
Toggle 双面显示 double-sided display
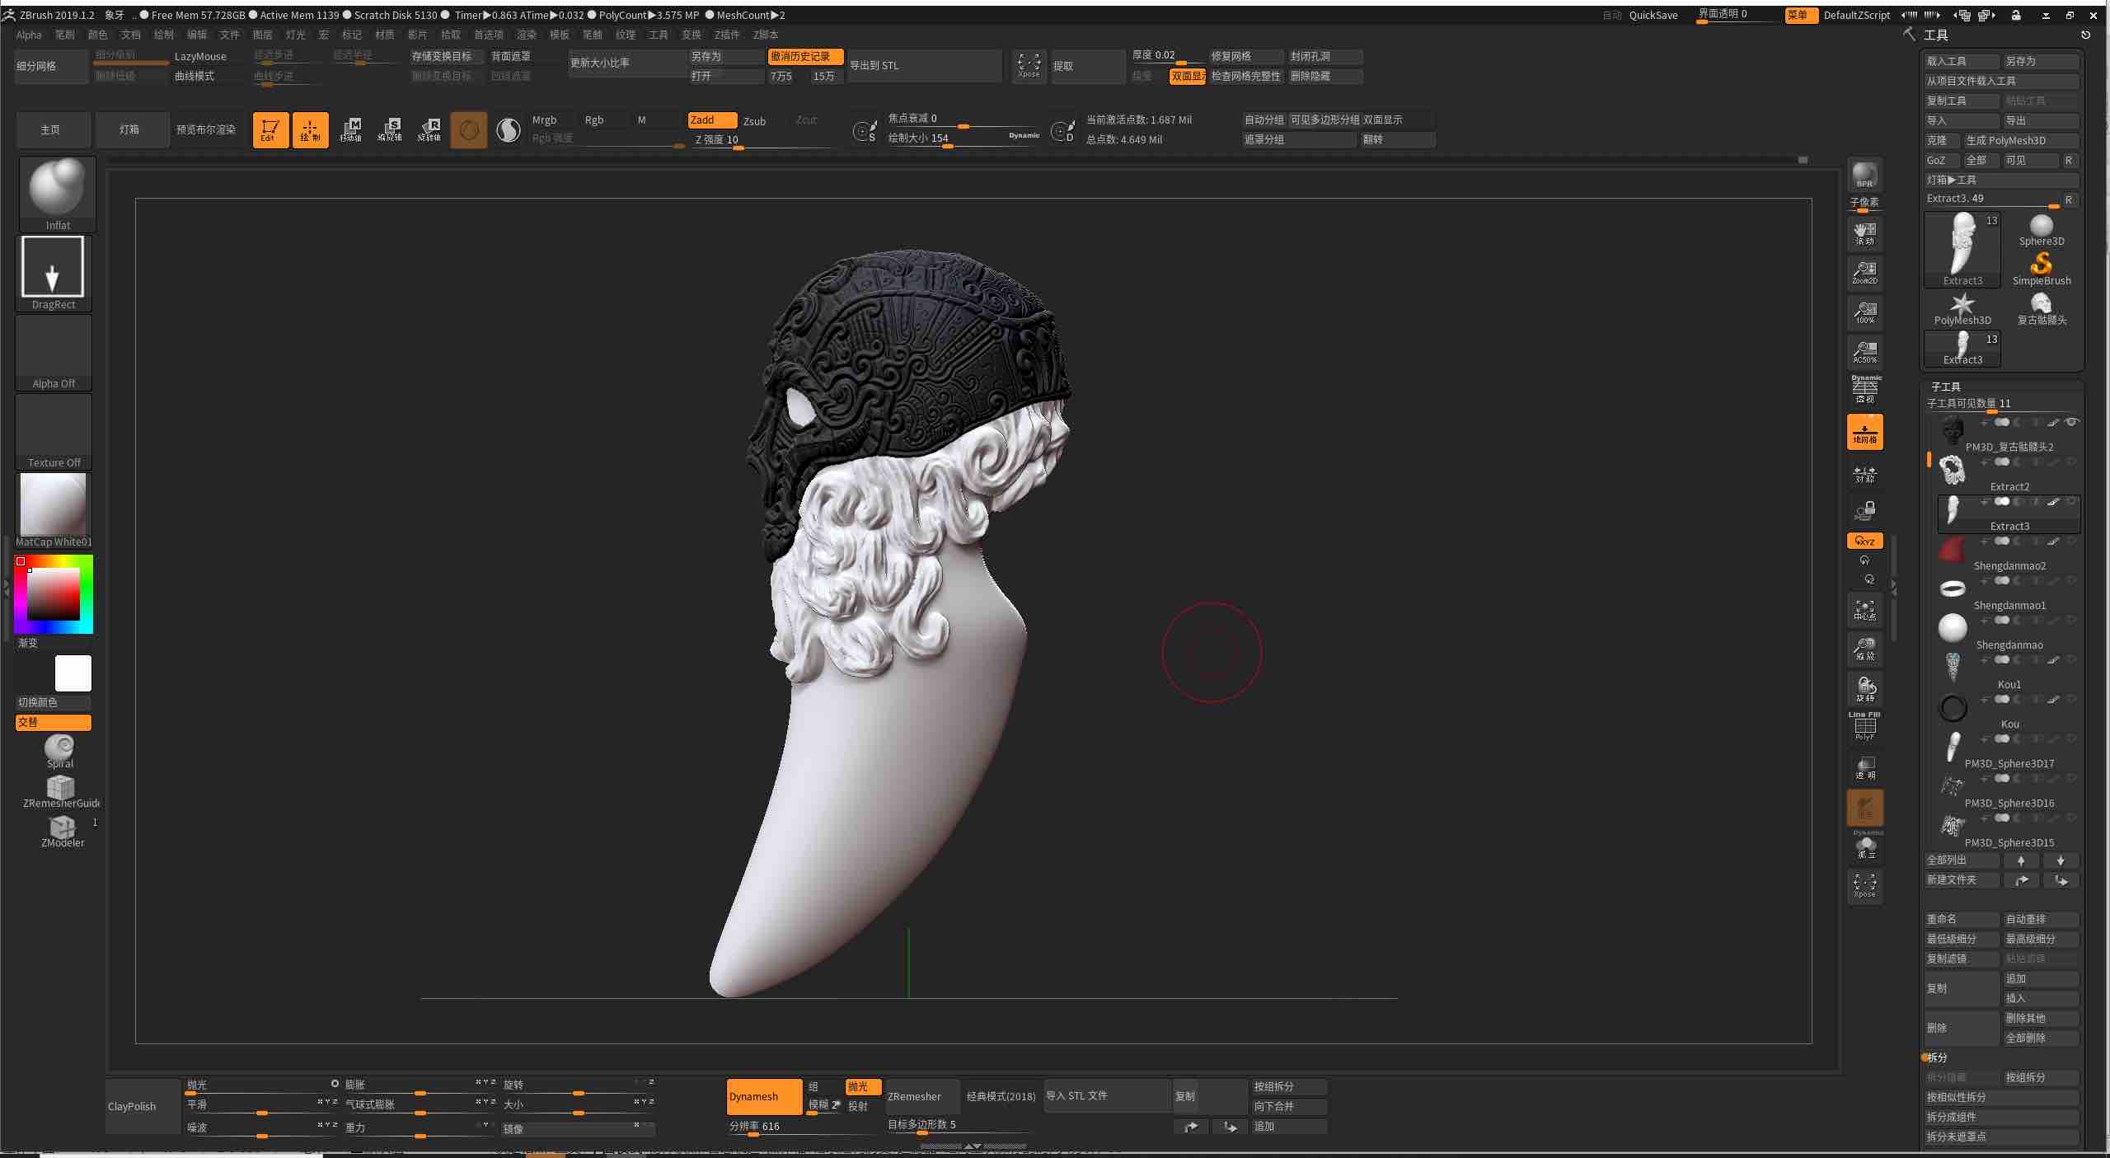pyautogui.click(x=1186, y=76)
